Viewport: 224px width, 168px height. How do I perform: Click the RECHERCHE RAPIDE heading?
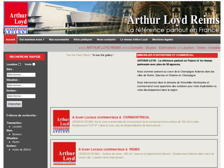[25, 57]
